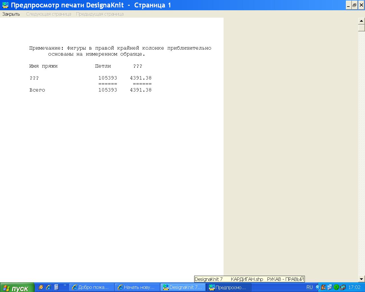Switch to the 'Добро пожа...' browser window
Viewport: 365px width, 292px height.
92,287
